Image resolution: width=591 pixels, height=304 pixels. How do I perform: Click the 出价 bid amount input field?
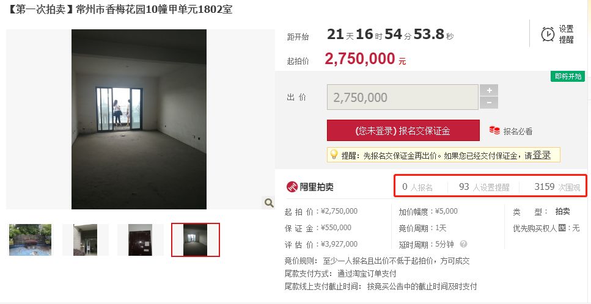tap(403, 97)
